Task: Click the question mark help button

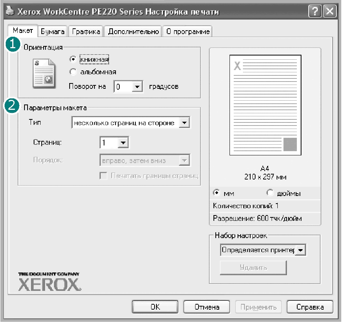Action: tap(315, 11)
